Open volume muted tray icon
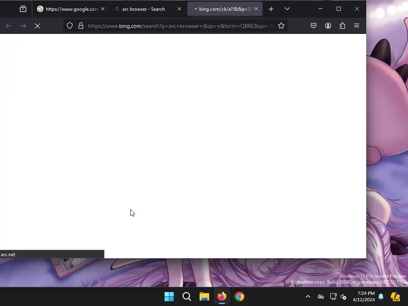408x306 pixels. coord(343,296)
